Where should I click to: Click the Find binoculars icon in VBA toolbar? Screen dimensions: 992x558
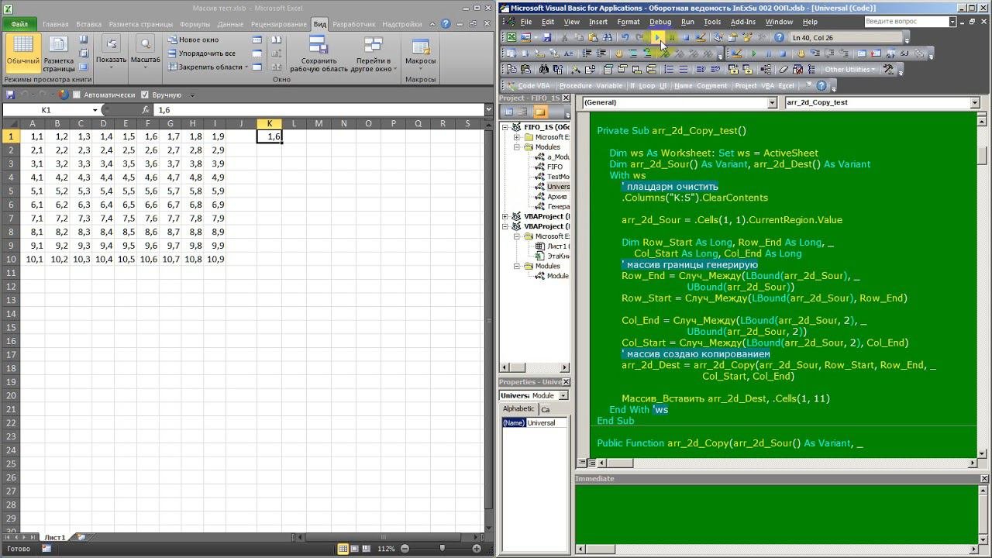(609, 37)
